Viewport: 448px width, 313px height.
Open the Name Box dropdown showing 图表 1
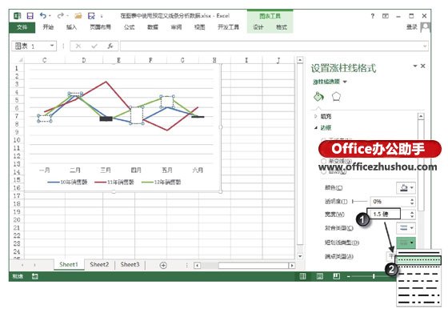52,46
